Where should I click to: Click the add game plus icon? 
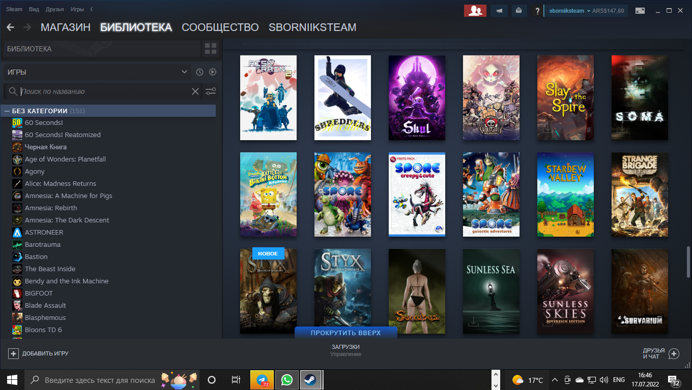point(13,353)
